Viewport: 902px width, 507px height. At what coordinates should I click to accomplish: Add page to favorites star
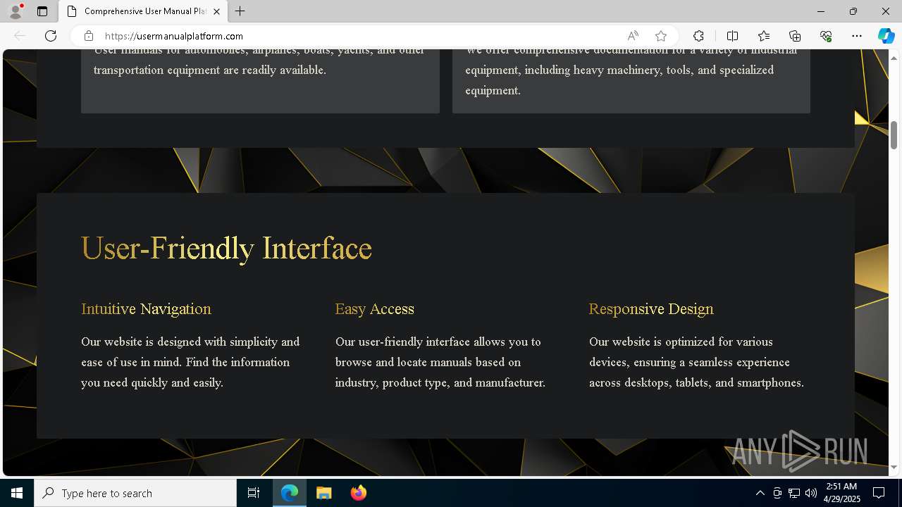(x=660, y=36)
